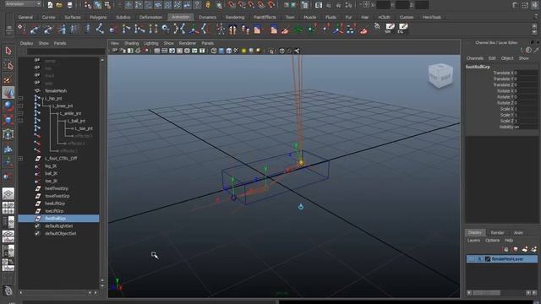Click the green locator shelf icon

tap(298, 29)
